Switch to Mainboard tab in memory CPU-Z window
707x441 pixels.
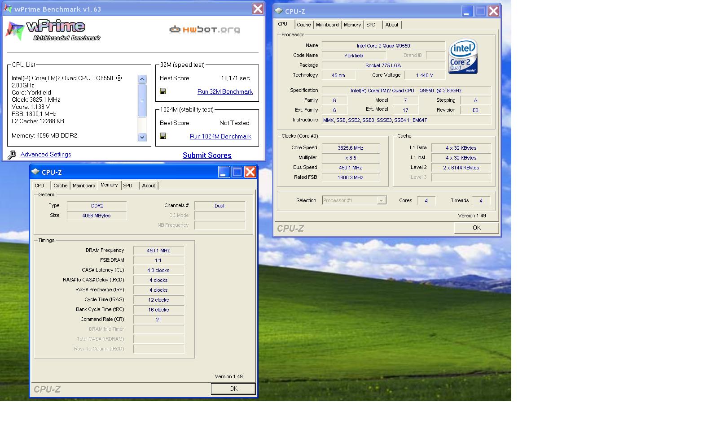point(84,186)
